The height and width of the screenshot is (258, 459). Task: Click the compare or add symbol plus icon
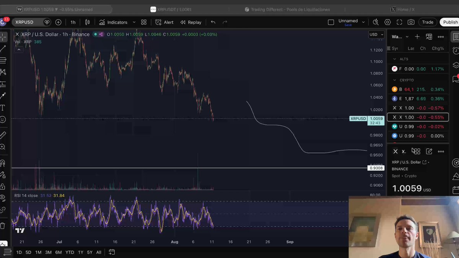tap(58, 22)
